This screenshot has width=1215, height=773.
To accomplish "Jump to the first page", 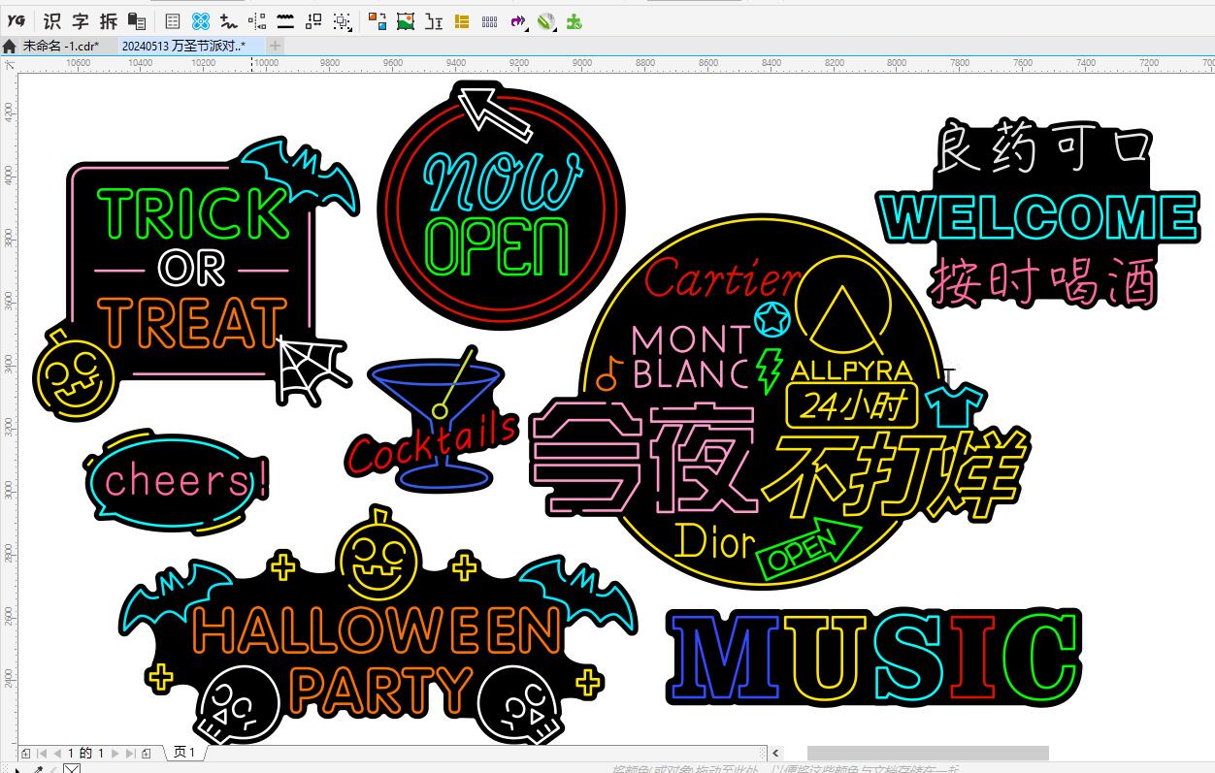I will click(x=42, y=753).
